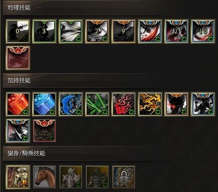218x192 pixels.
Task: Select the red-eyed demon buff skill
Action: point(177,104)
